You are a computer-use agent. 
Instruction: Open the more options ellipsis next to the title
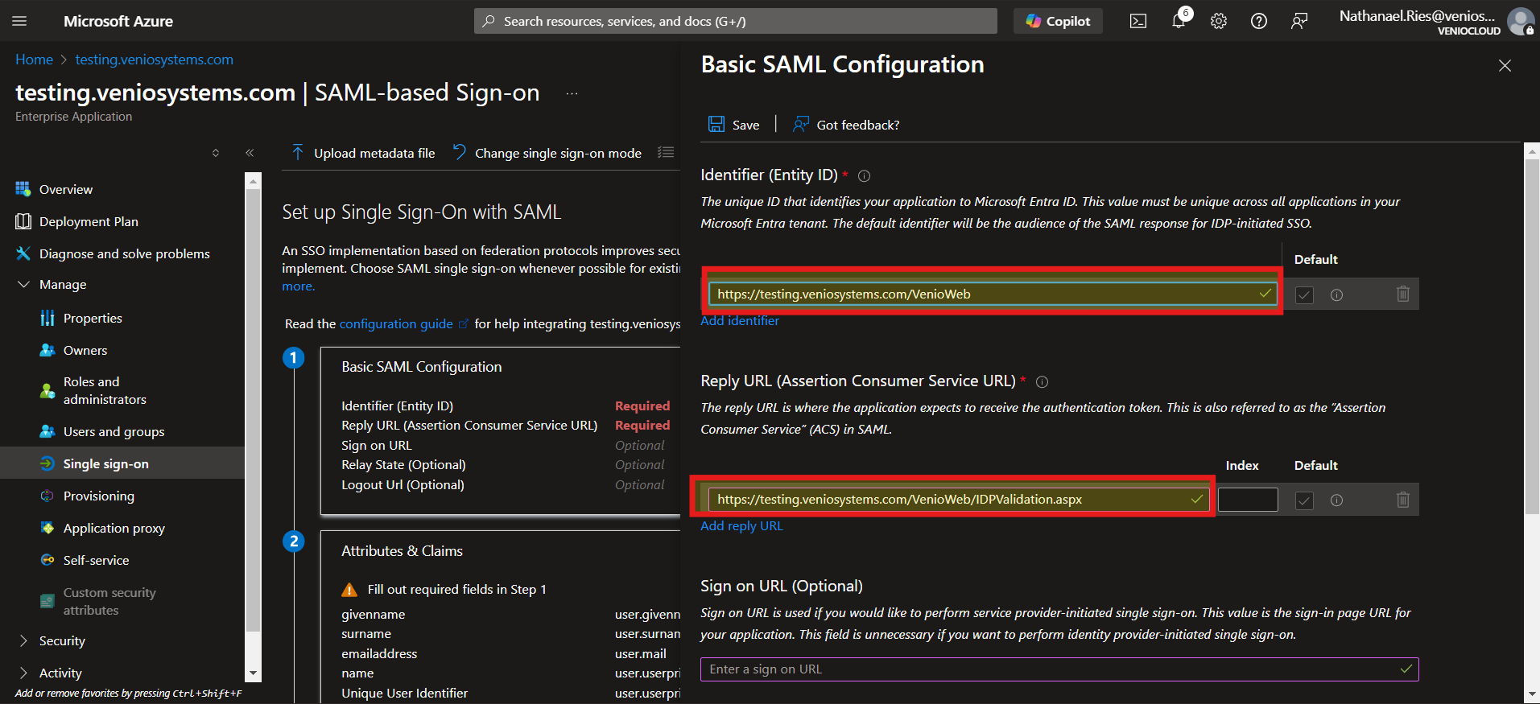point(572,93)
